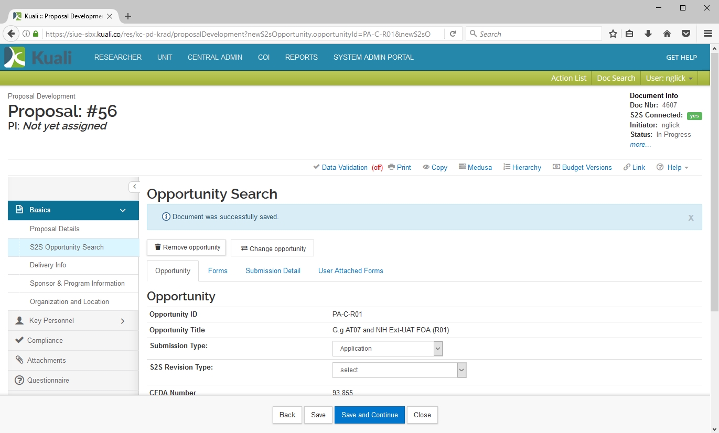The width and height of the screenshot is (719, 433).
Task: Click the Save and Continue button
Action: coord(369,415)
